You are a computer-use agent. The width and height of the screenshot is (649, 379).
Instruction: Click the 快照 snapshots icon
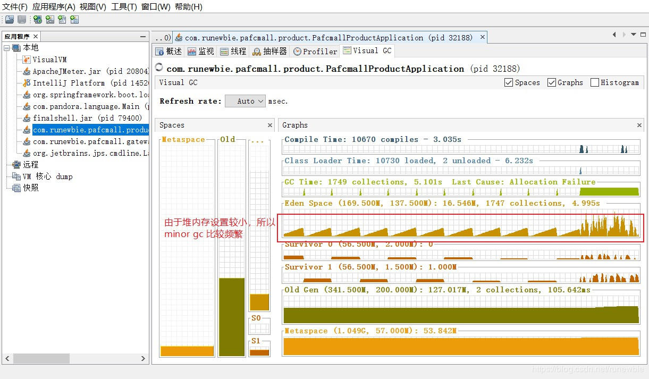tap(17, 188)
